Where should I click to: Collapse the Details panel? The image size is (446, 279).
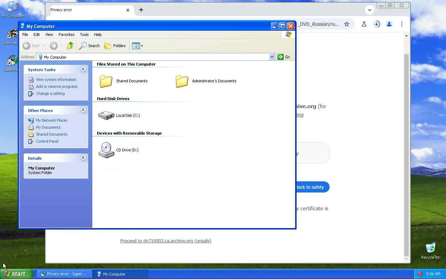click(83, 158)
